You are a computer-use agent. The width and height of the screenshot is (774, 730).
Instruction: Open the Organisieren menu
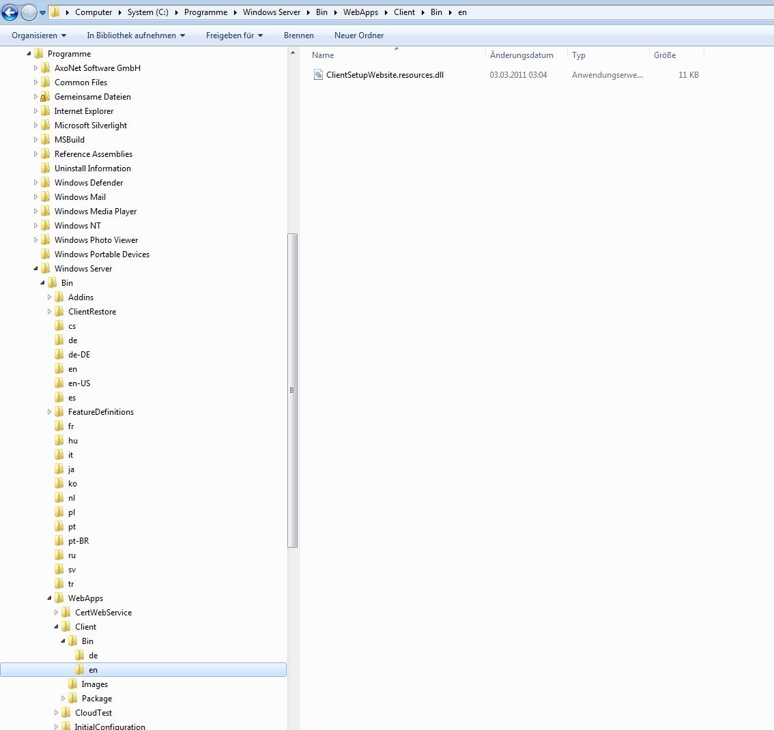[x=39, y=35]
